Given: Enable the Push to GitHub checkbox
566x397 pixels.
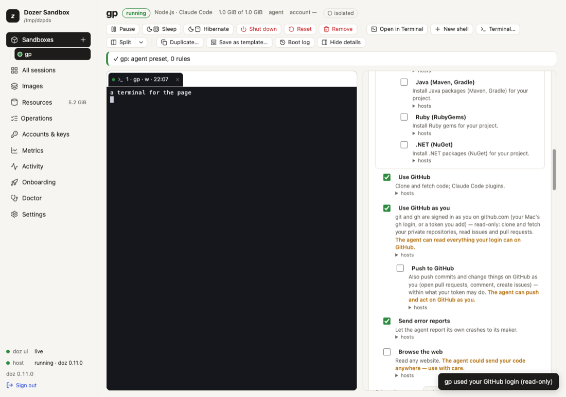Looking at the screenshot, I should tap(400, 268).
